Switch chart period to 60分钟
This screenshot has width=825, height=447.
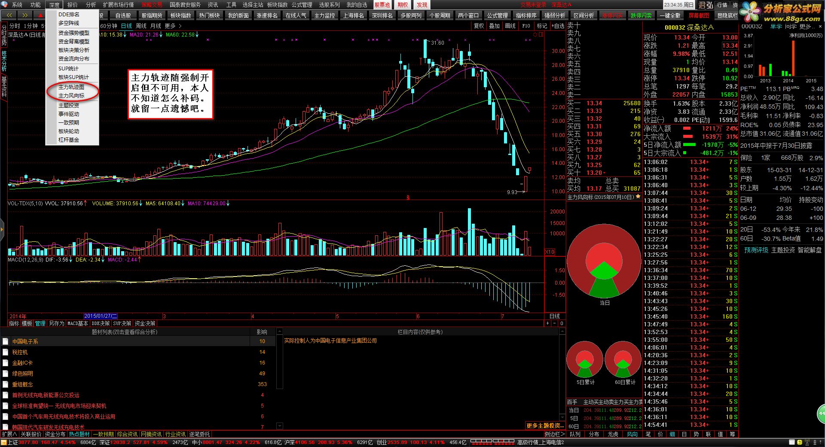tap(109, 26)
